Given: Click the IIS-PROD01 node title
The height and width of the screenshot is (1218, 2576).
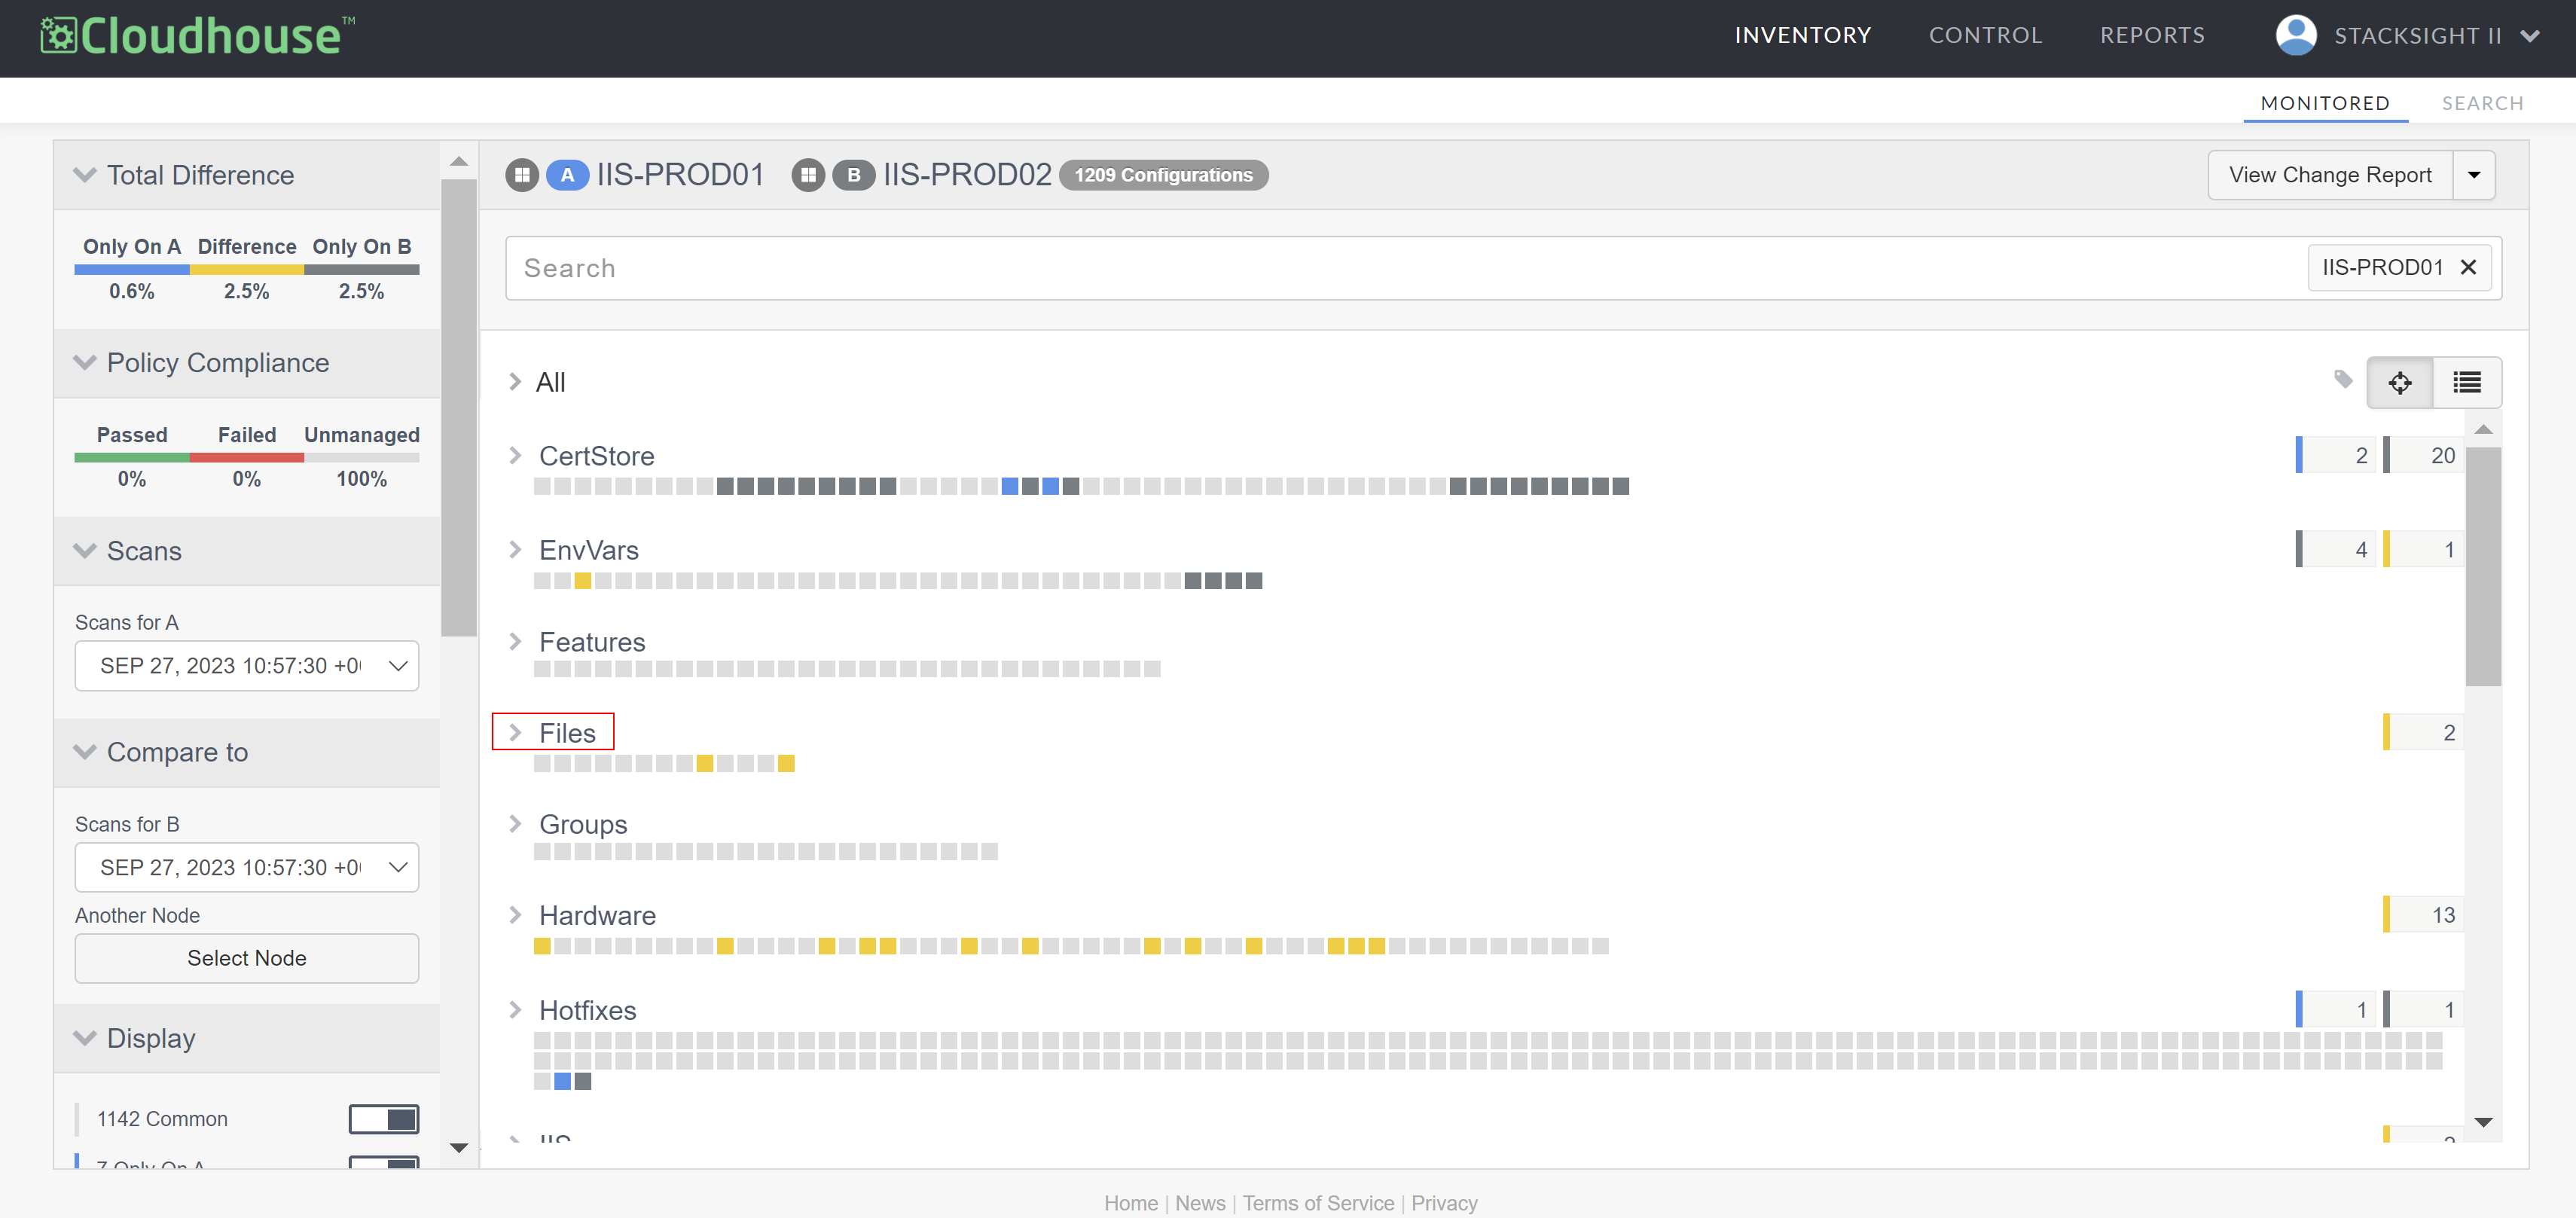Looking at the screenshot, I should click(x=680, y=175).
